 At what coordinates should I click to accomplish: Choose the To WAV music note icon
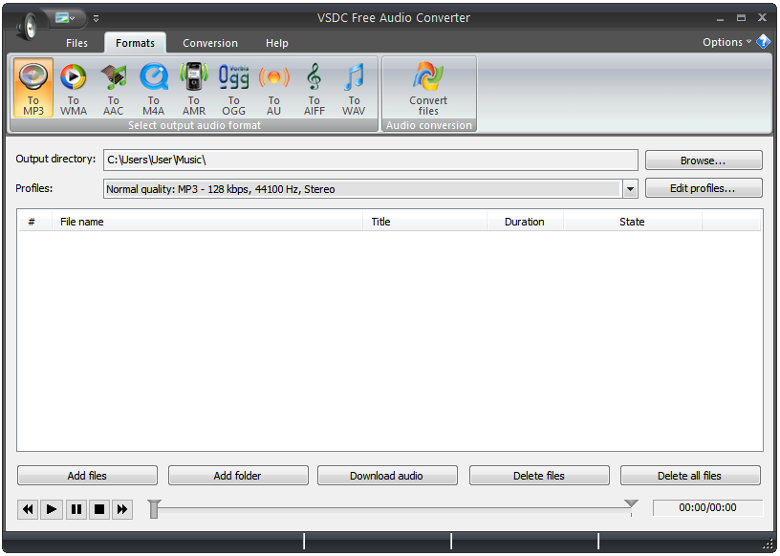click(354, 89)
